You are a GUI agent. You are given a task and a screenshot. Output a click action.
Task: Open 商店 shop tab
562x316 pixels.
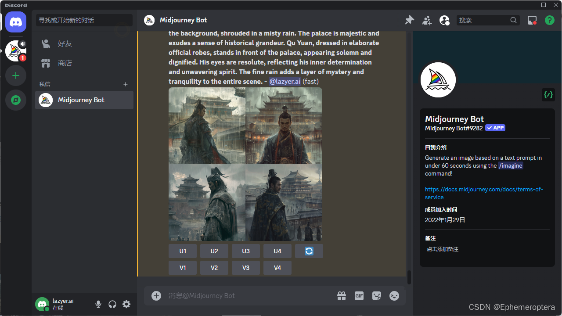pyautogui.click(x=84, y=63)
